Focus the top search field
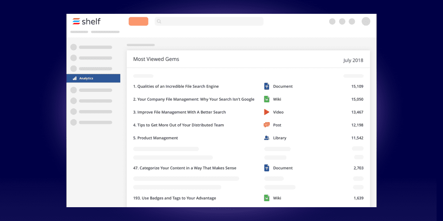 coord(209,22)
